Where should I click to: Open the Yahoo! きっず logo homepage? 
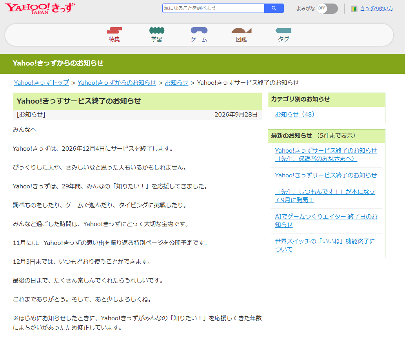click(40, 9)
